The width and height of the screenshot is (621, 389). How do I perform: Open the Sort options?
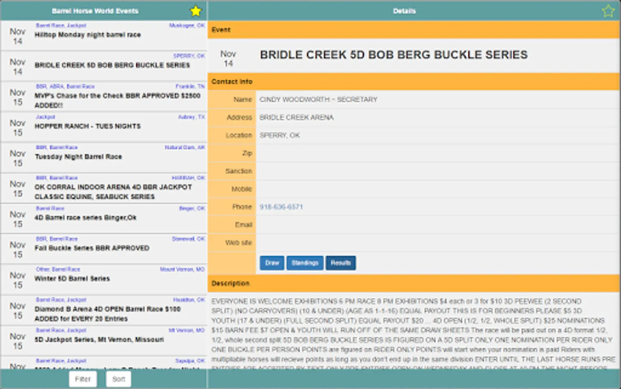click(118, 379)
